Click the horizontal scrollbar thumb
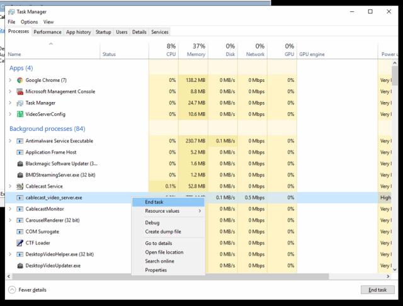Screen dimensions: 403x306 pos(171,276)
